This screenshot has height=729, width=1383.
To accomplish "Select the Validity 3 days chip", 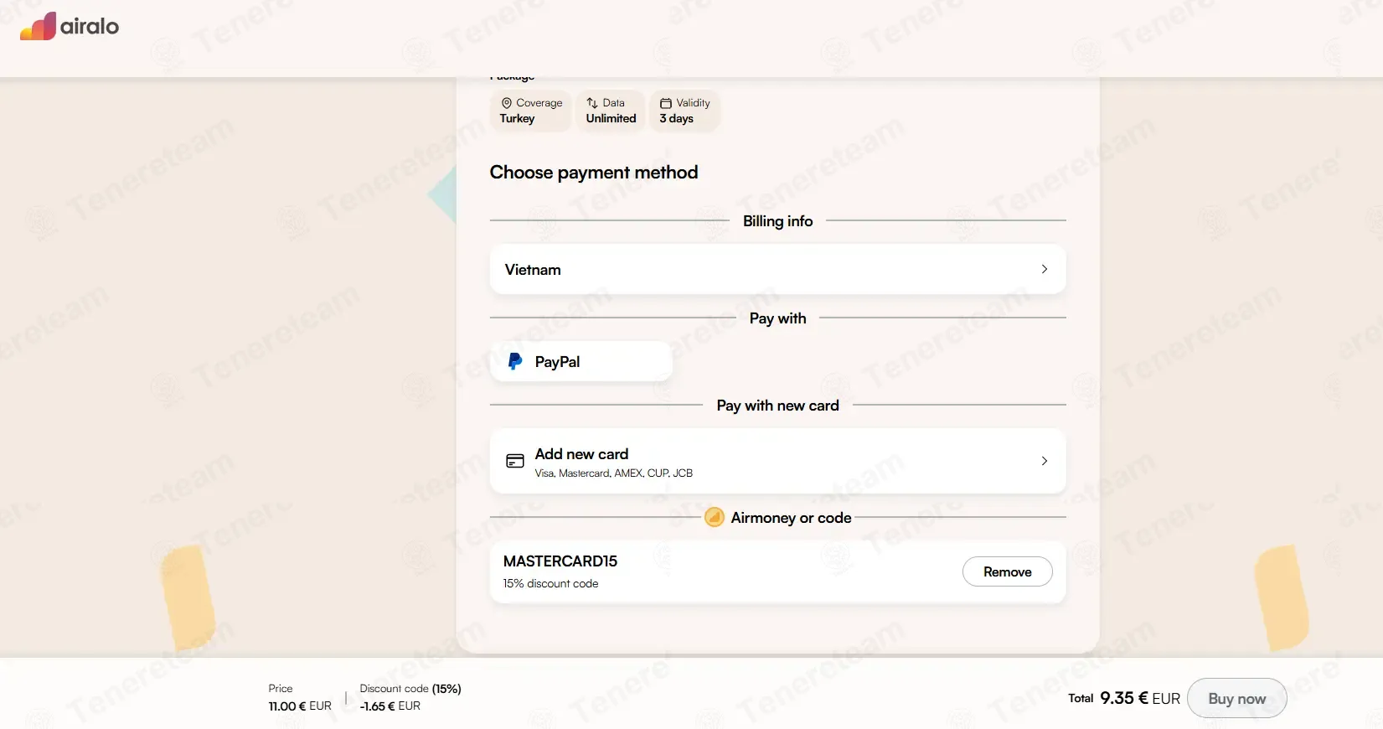I will [x=684, y=111].
